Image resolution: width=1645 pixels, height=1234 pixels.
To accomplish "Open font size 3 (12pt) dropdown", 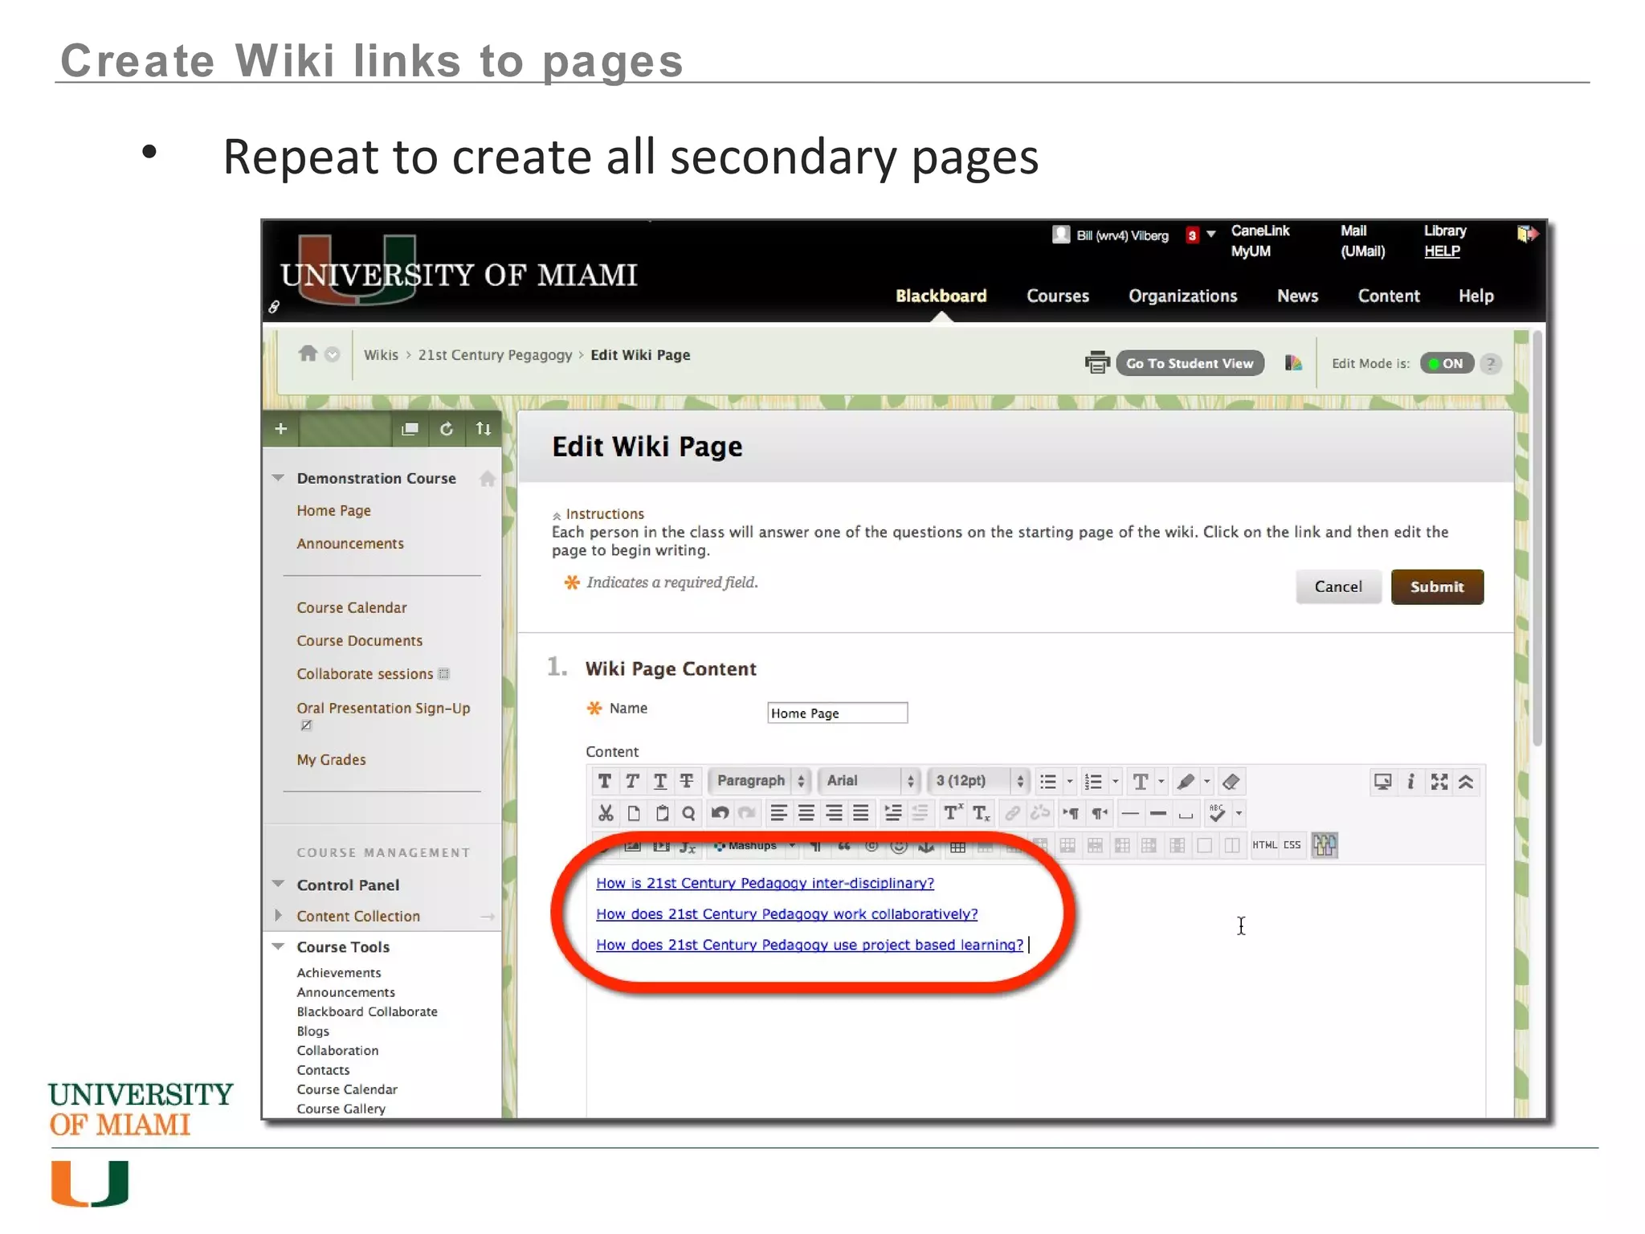I will (x=978, y=781).
